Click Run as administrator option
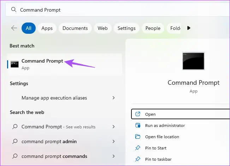The image size is (230, 166). 165,126
